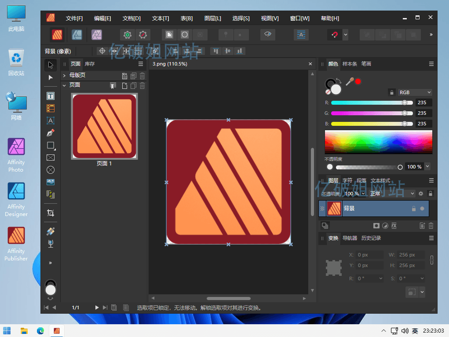
Task: Activate the Crop tool
Action: point(51,213)
